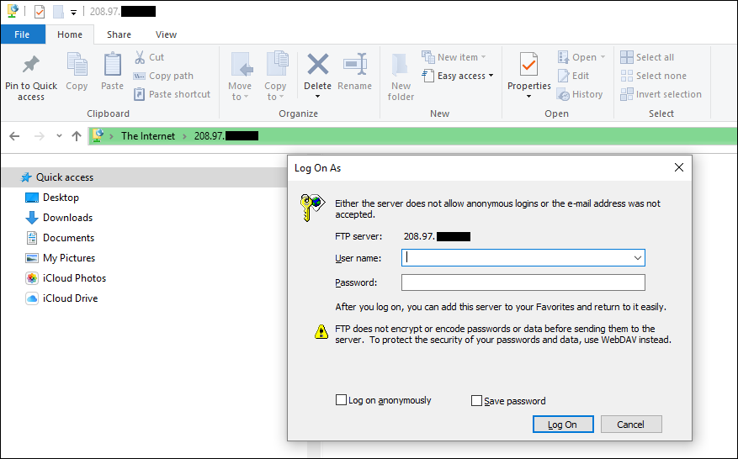738x459 pixels.
Task: Open Customize Quick Access Toolbar dropdown
Action: tap(73, 13)
